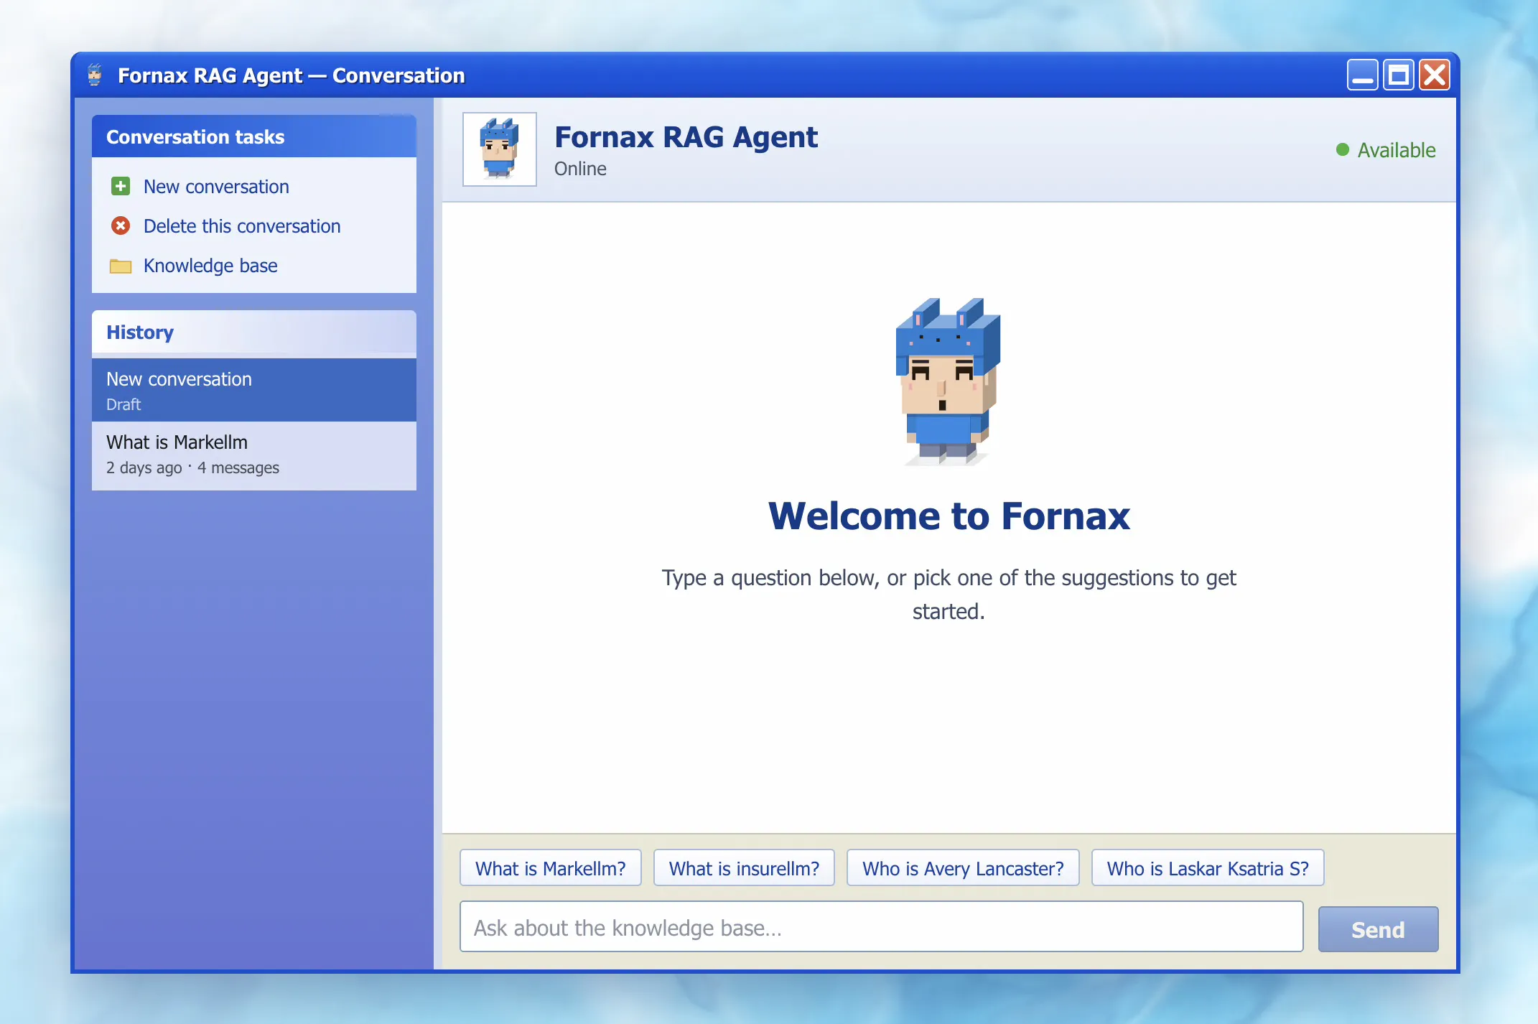
Task: Click the Send button
Action: point(1378,929)
